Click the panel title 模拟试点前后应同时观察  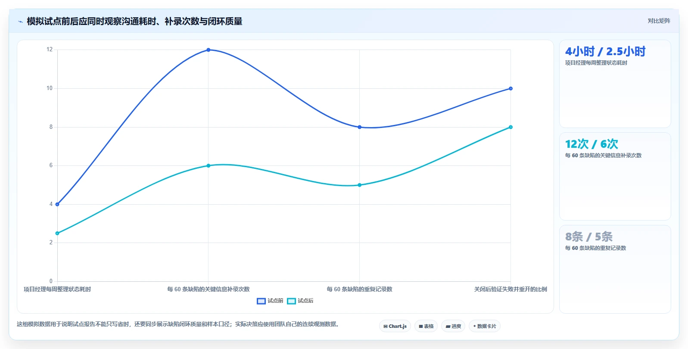point(134,21)
